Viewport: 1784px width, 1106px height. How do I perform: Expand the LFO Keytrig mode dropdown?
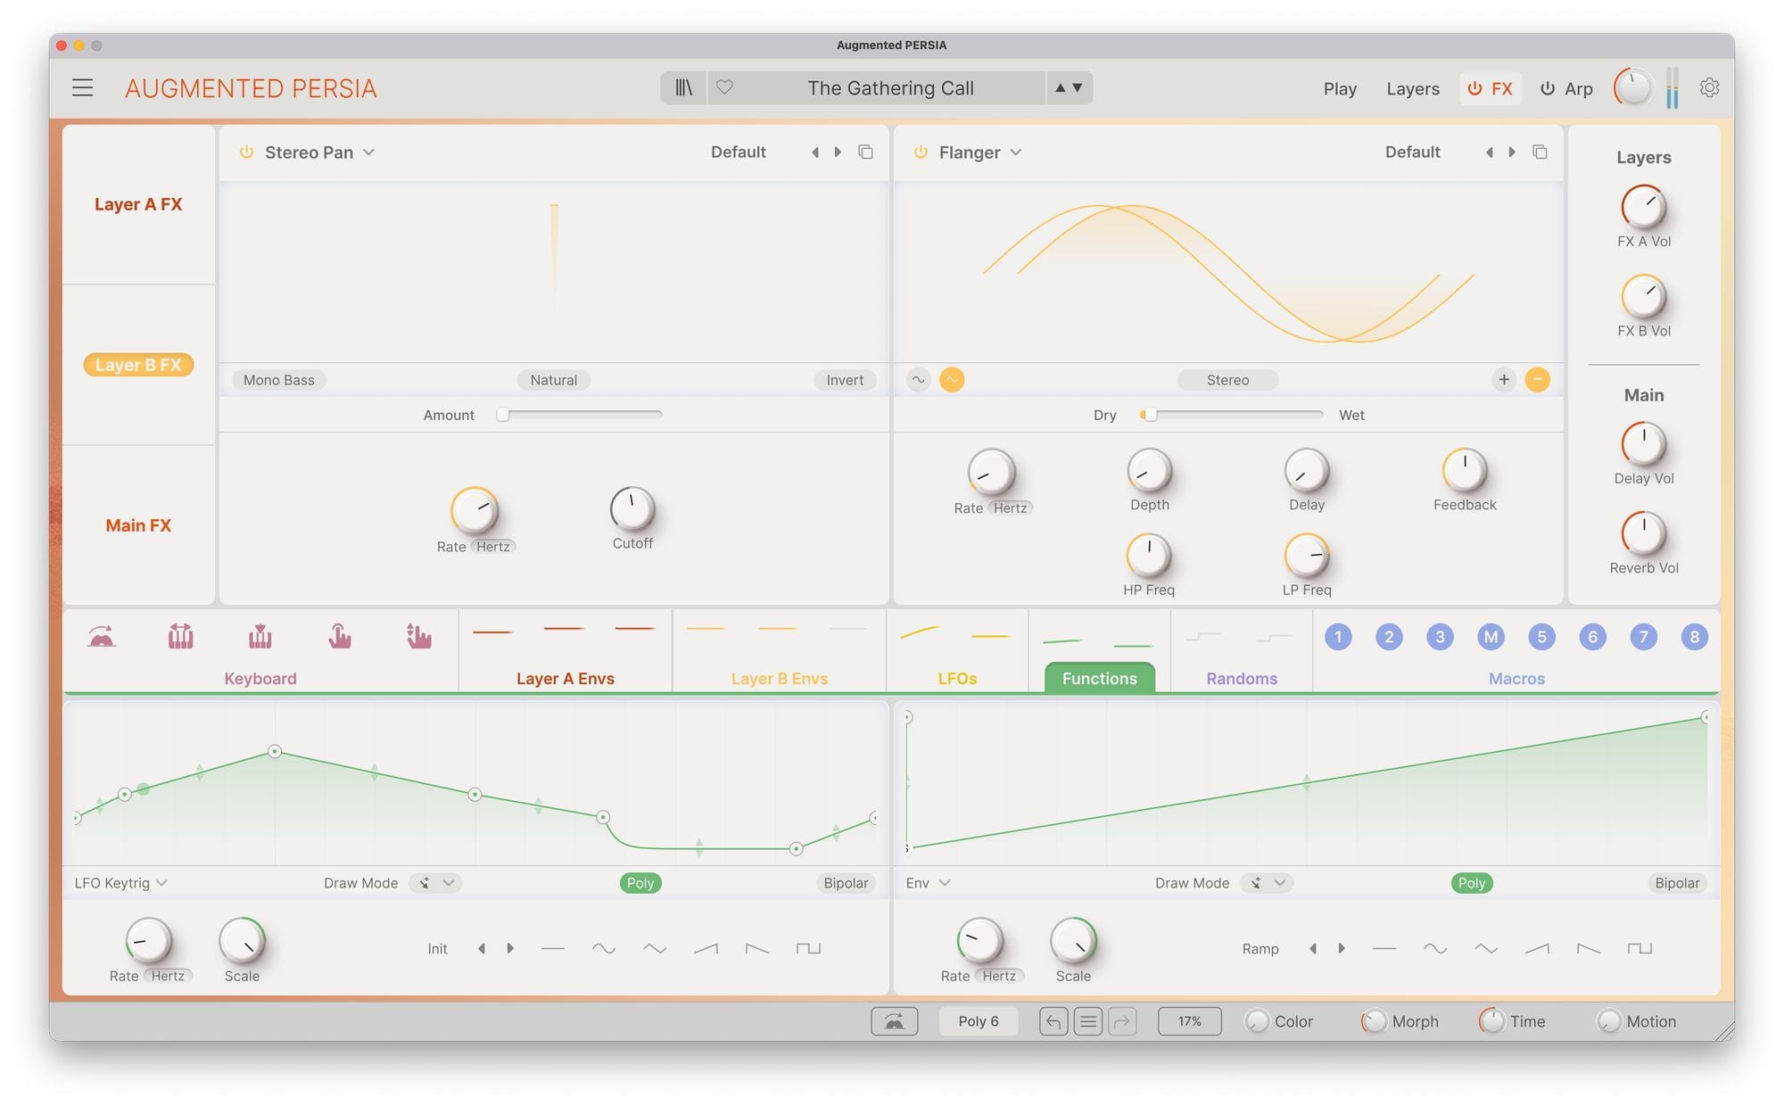pyautogui.click(x=120, y=883)
